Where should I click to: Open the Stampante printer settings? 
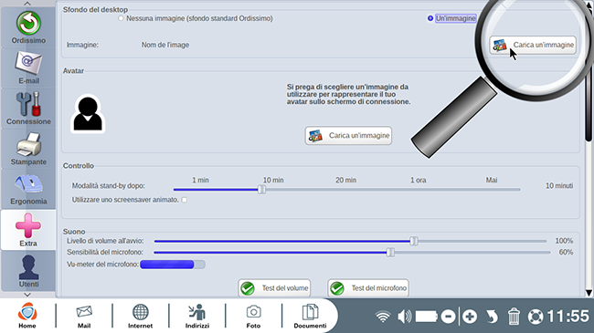[x=28, y=149]
